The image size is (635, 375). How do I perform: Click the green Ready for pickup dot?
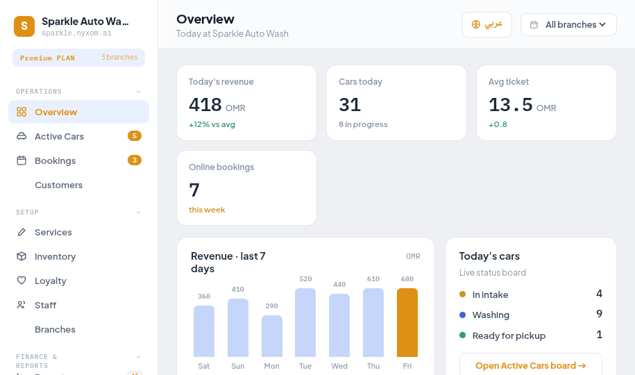coord(462,335)
